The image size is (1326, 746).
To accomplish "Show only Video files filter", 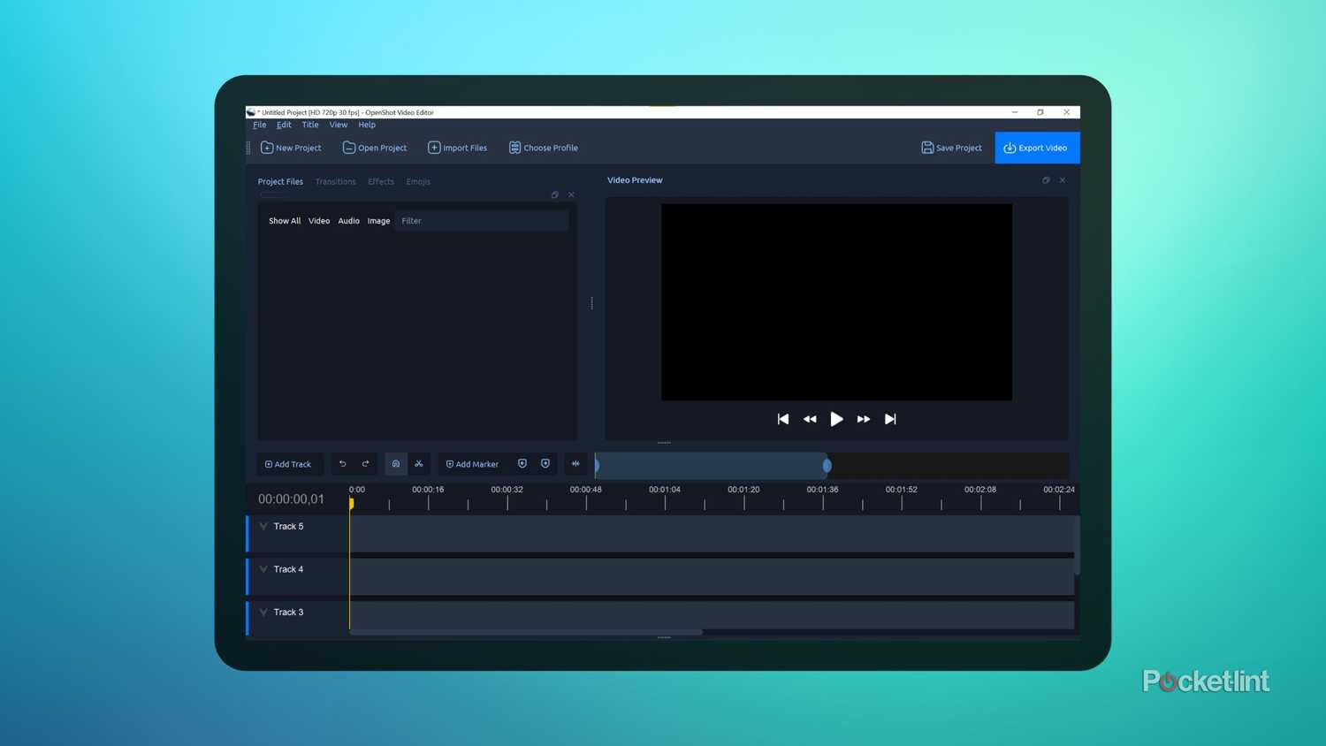I will coord(319,221).
